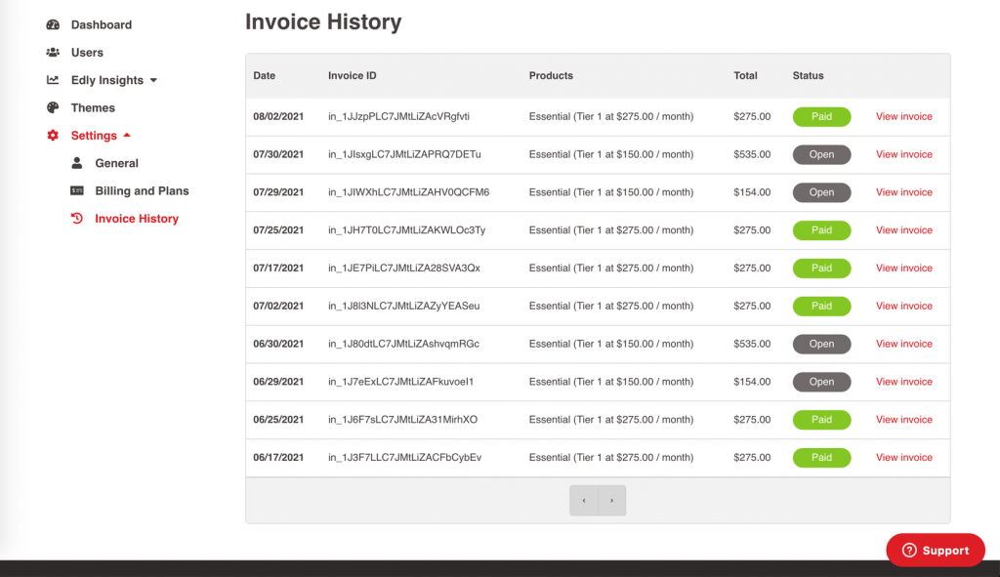Click the Invoice History clock icon
Viewport: 1000px width, 577px height.
(x=77, y=218)
